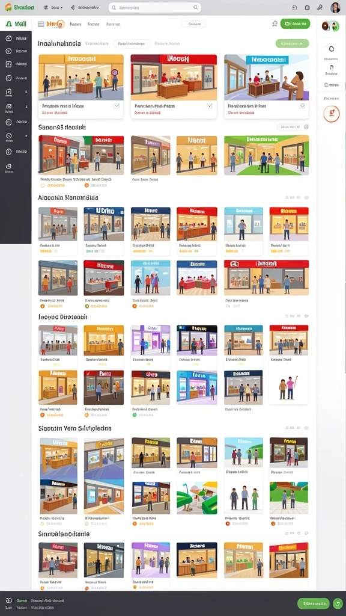The image size is (346, 616).
Task: Click the magnifier icon inside the search bar
Action: [x=195, y=7]
